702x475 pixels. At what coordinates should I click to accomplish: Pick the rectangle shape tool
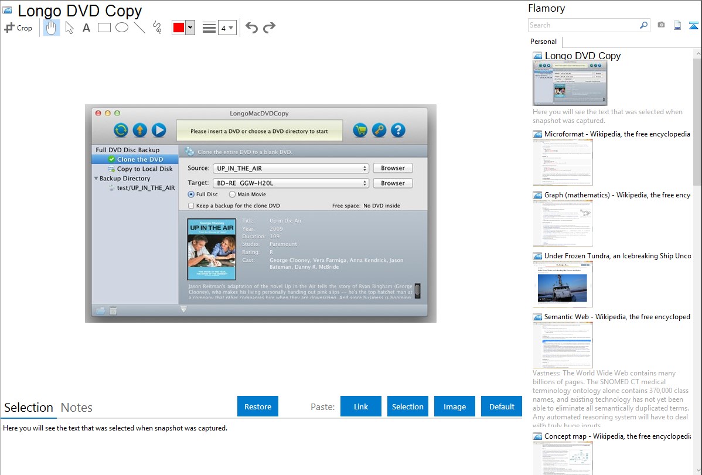coord(104,28)
